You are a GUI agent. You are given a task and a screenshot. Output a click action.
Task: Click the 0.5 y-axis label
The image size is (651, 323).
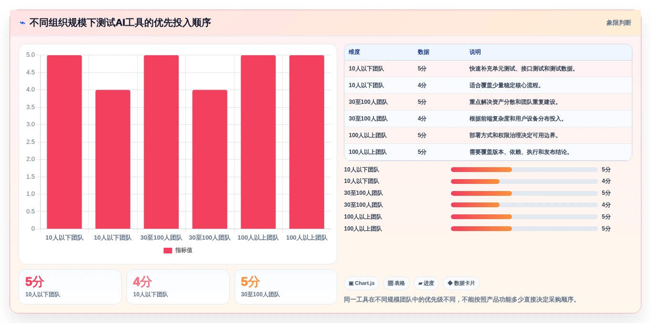pyautogui.click(x=30, y=212)
